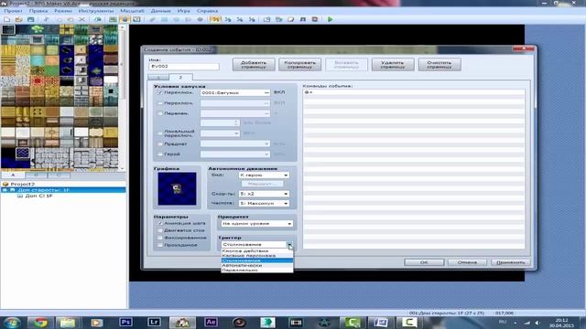586x329 pixels.
Task: Open the 0001:Бегунок switch selector
Action: pyautogui.click(x=235, y=92)
